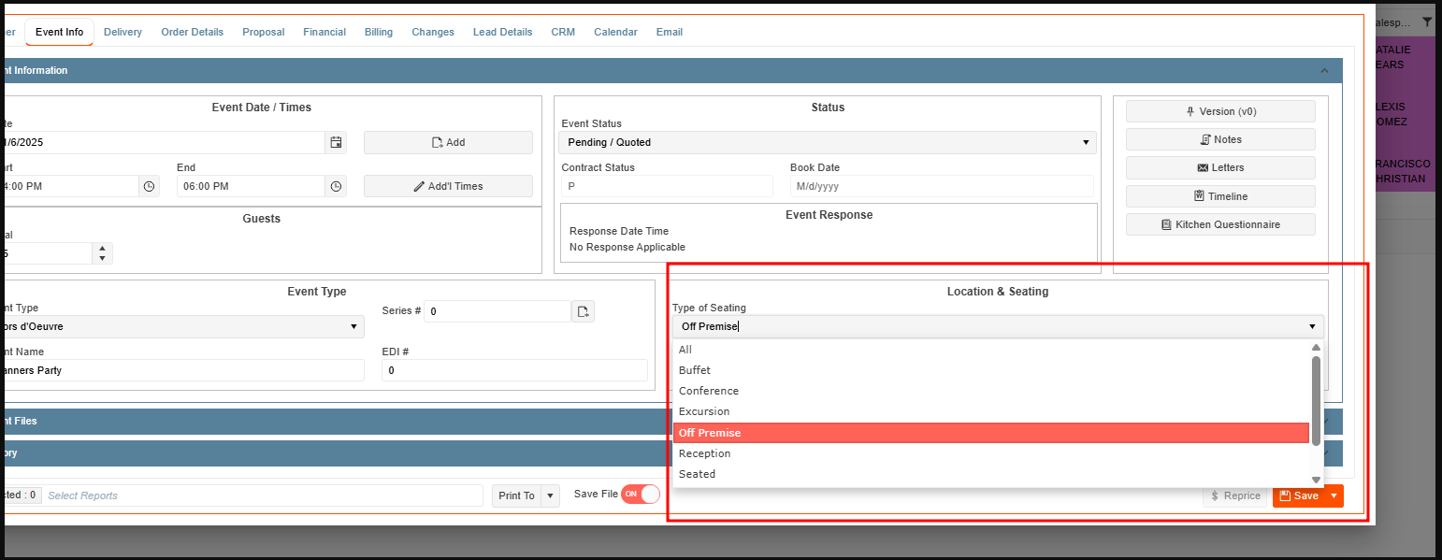Open the Save split-button arrow
Screen dimensions: 1442x560
[x=1334, y=495]
